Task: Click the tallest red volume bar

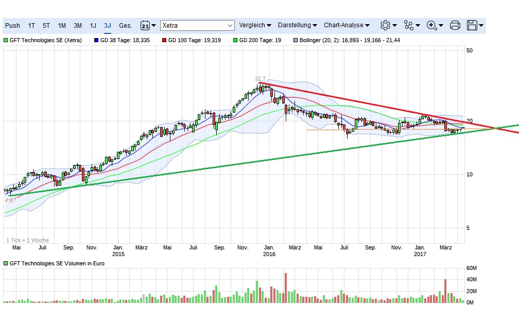Action: [x=286, y=288]
